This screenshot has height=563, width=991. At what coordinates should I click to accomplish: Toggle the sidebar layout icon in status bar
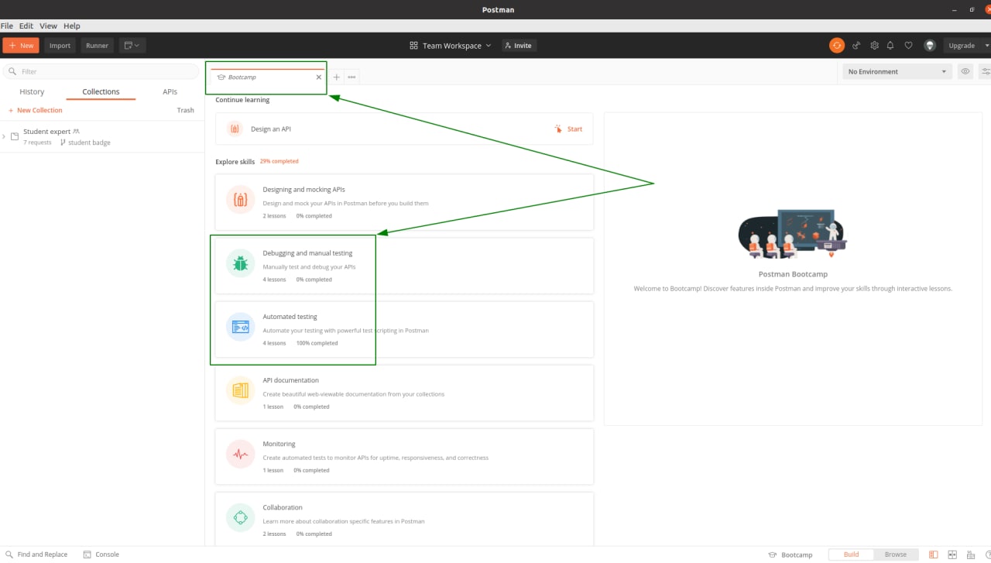pyautogui.click(x=934, y=554)
